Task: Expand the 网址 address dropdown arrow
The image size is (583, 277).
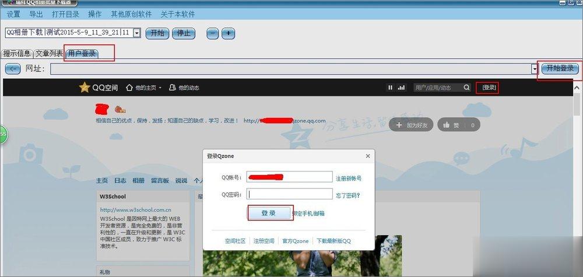Action: coord(535,69)
